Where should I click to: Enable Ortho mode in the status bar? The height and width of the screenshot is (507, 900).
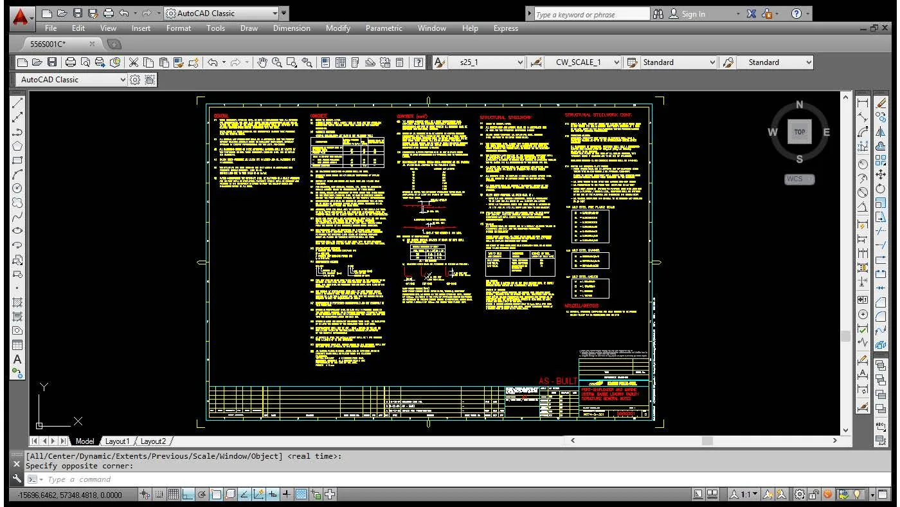point(188,494)
